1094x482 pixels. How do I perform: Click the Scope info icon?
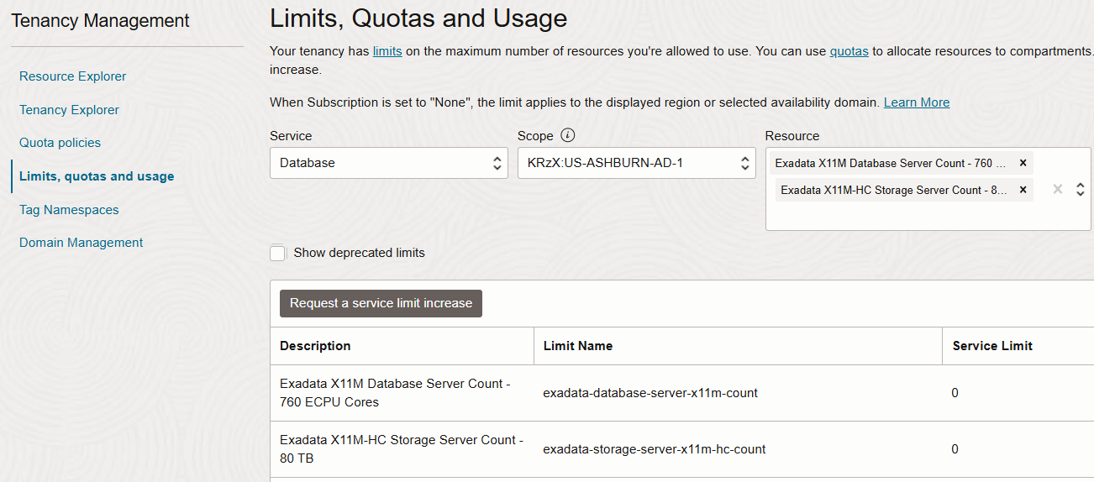tap(568, 135)
